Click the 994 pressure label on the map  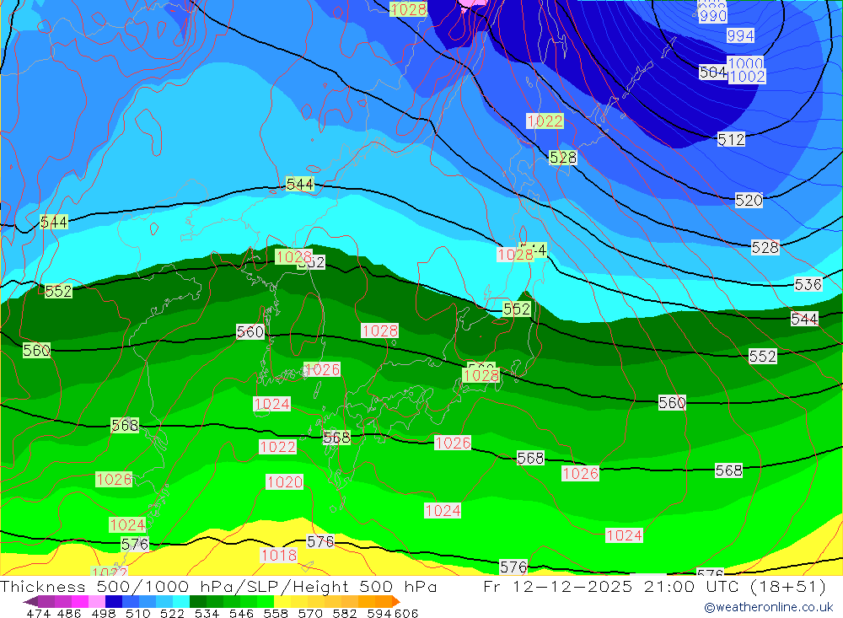click(x=740, y=35)
